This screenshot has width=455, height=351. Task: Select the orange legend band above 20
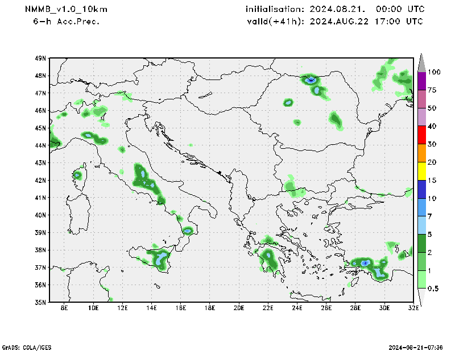(422, 153)
